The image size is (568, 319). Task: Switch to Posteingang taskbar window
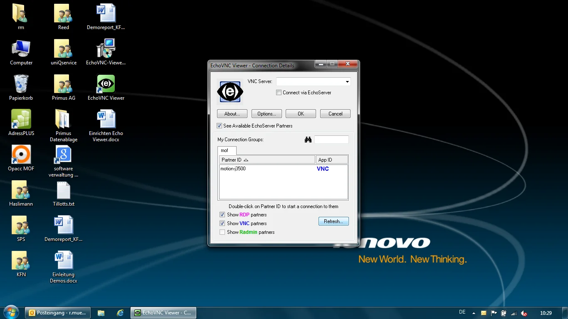tap(58, 313)
